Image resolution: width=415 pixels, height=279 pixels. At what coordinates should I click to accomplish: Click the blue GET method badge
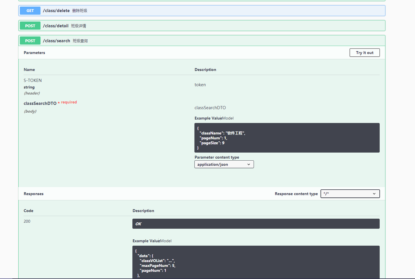click(30, 11)
